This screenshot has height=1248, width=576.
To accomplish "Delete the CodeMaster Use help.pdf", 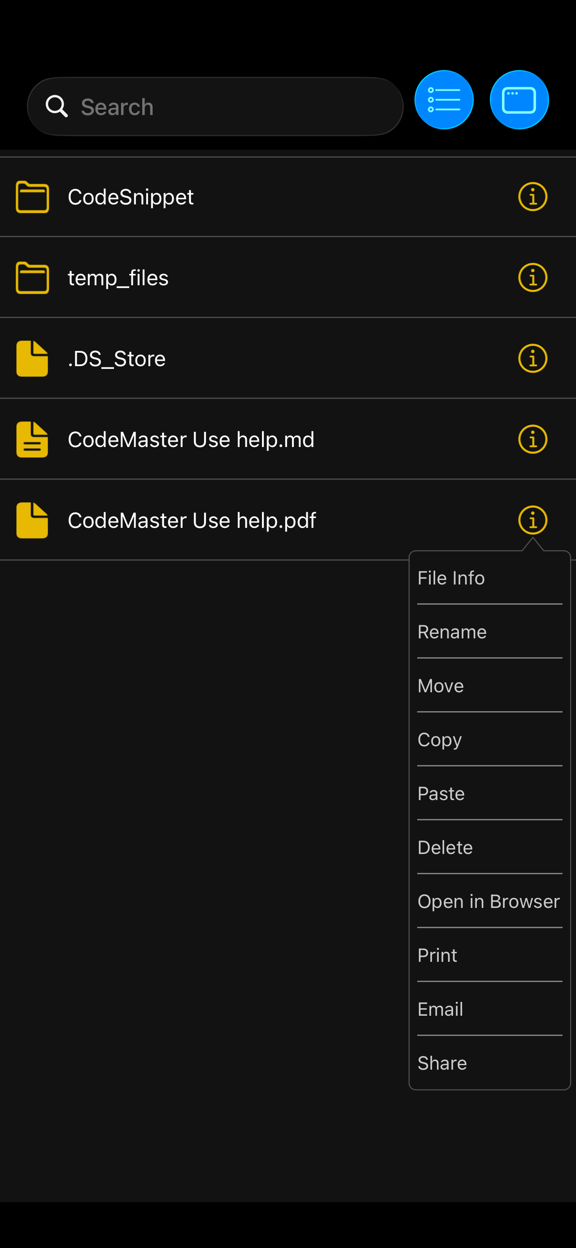I will point(445,846).
